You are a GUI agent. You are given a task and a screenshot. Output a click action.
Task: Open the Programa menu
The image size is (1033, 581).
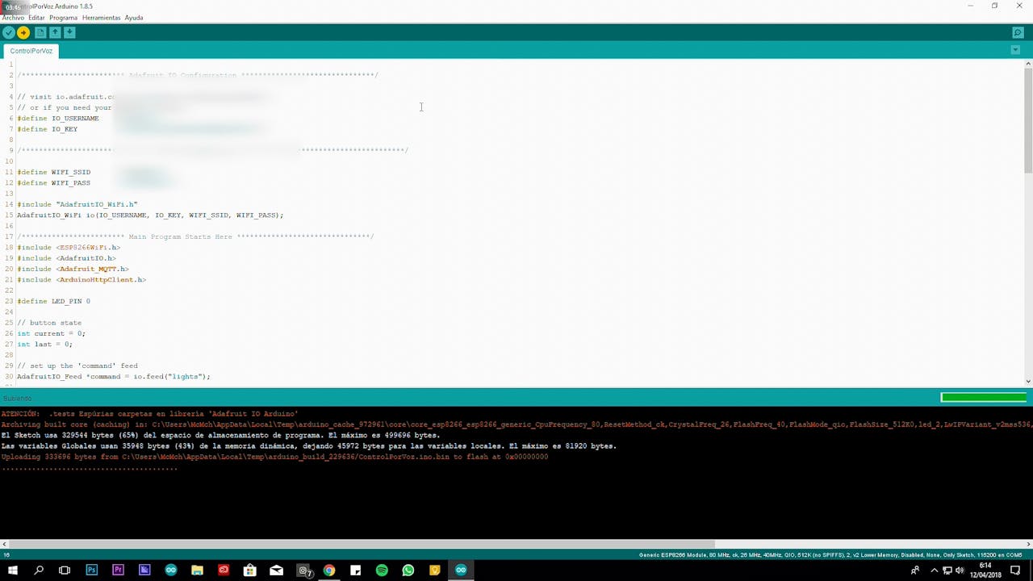(x=63, y=18)
